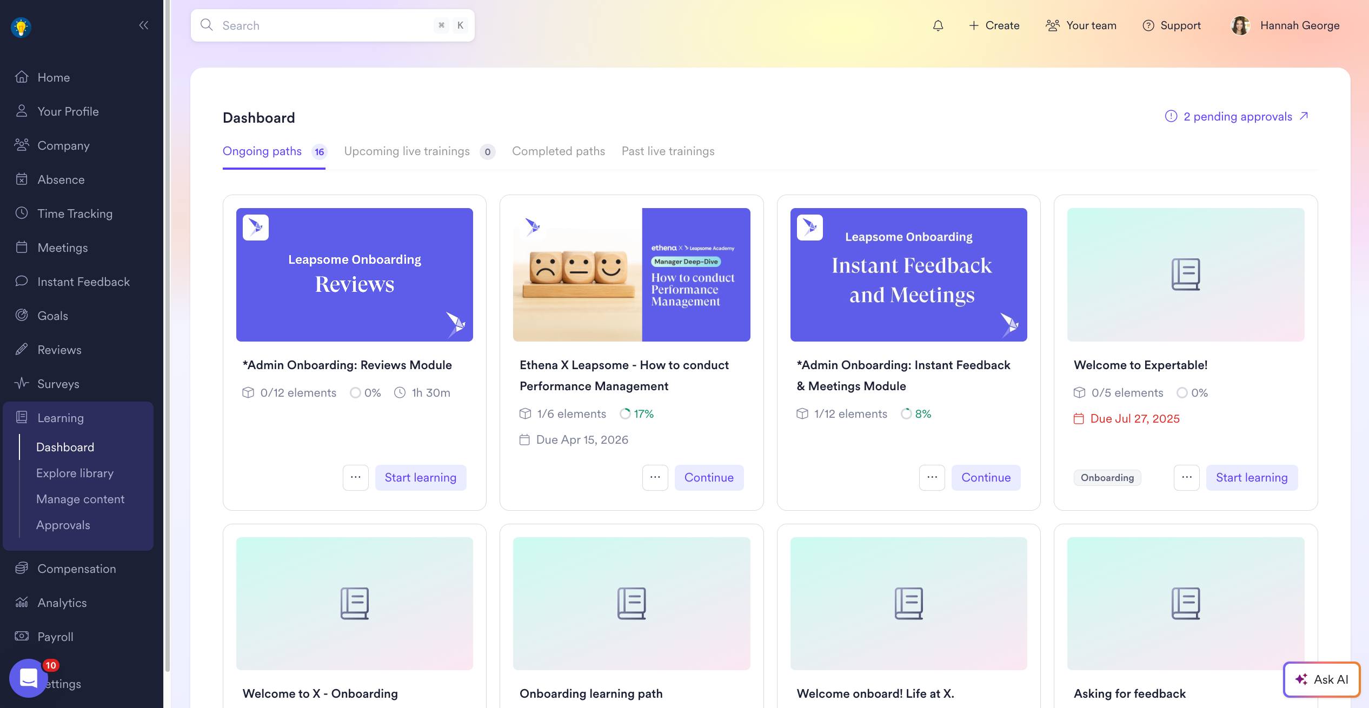
Task: Open Analytics in sidebar
Action: coord(62,603)
